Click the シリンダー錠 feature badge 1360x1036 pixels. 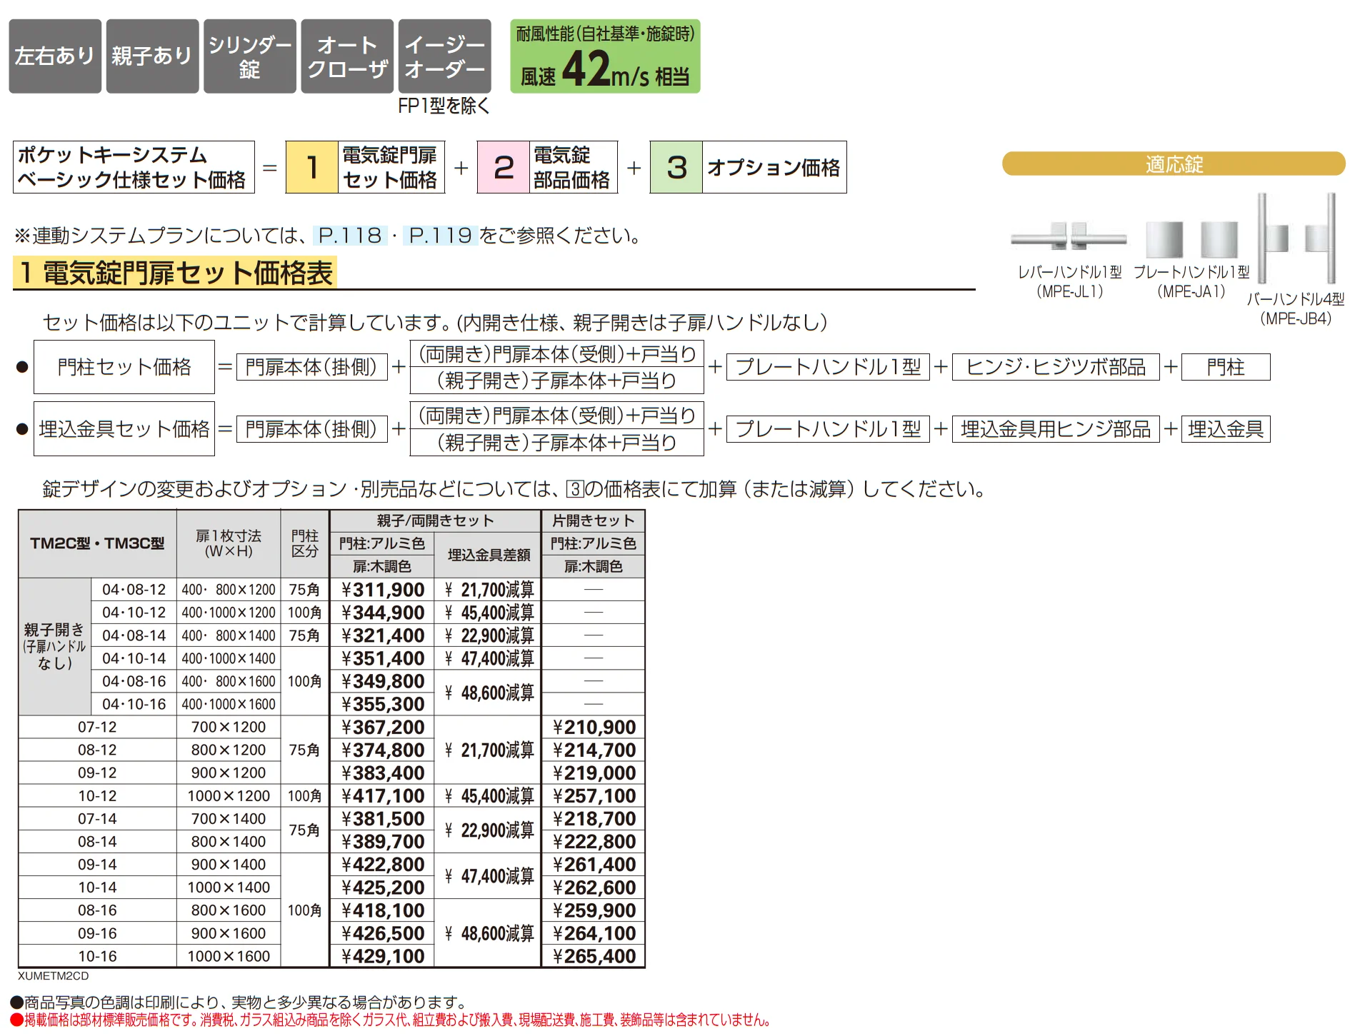coord(250,56)
